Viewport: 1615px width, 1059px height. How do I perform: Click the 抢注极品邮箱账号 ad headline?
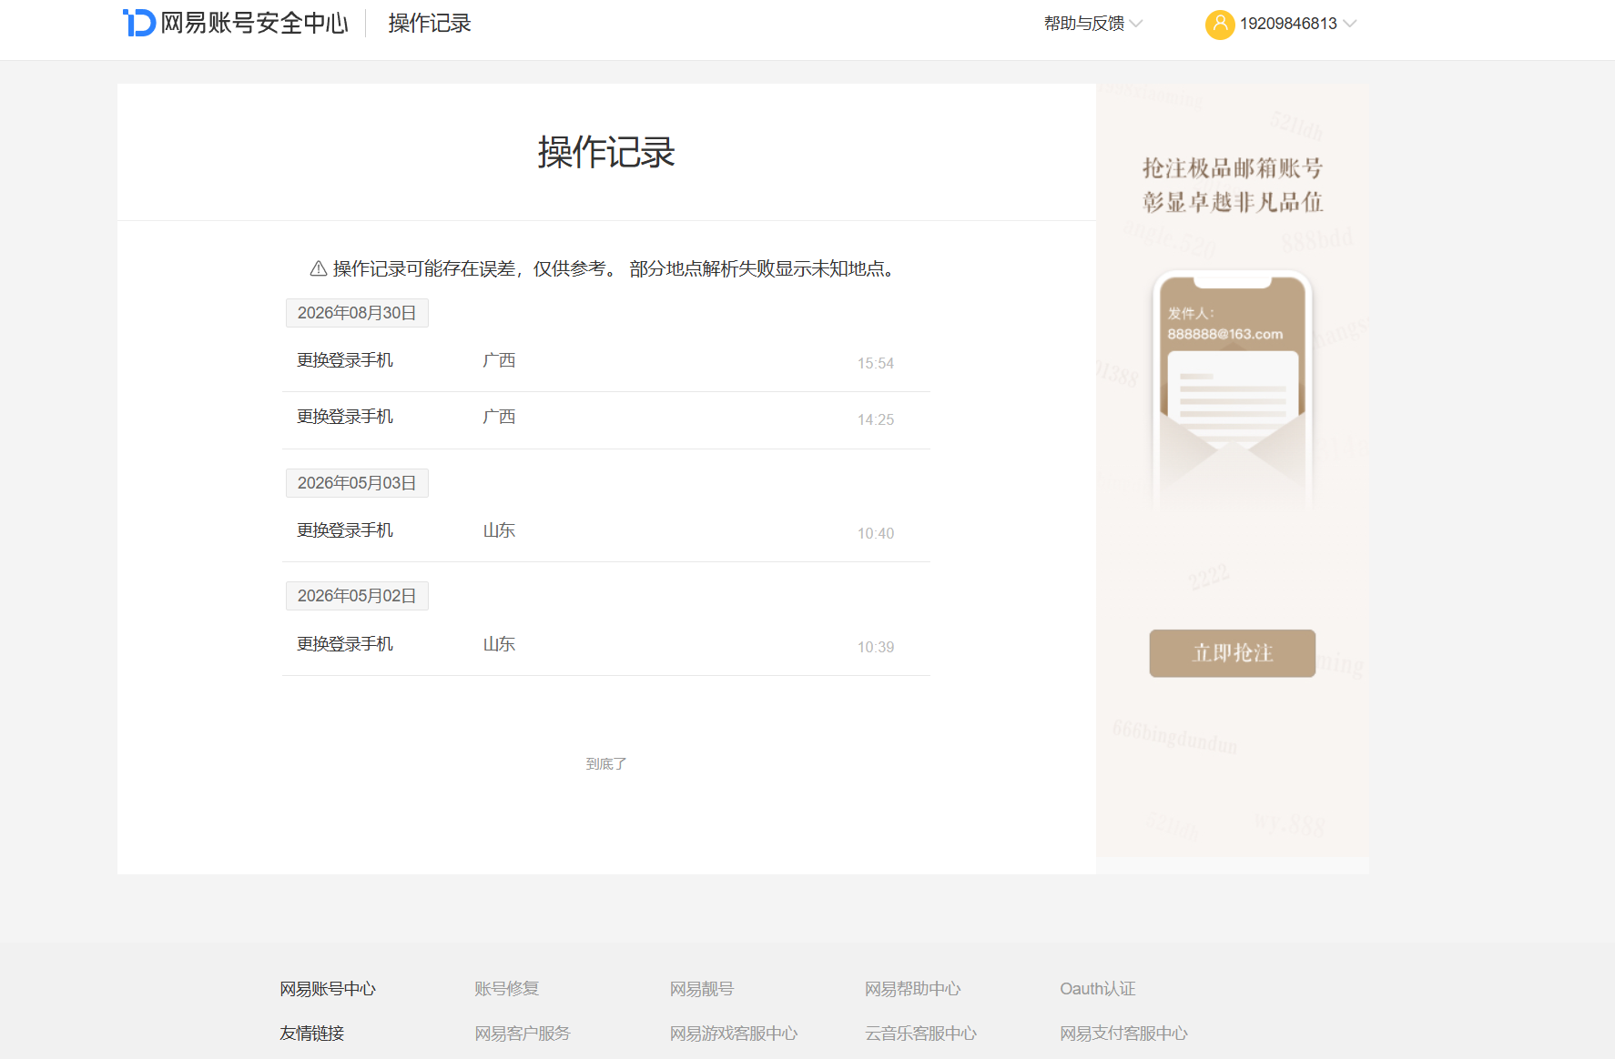(x=1233, y=168)
